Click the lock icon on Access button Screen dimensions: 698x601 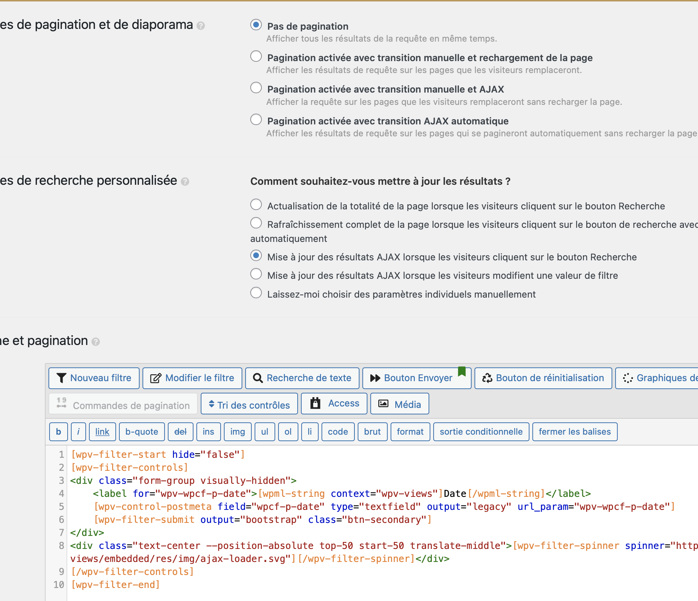point(315,403)
